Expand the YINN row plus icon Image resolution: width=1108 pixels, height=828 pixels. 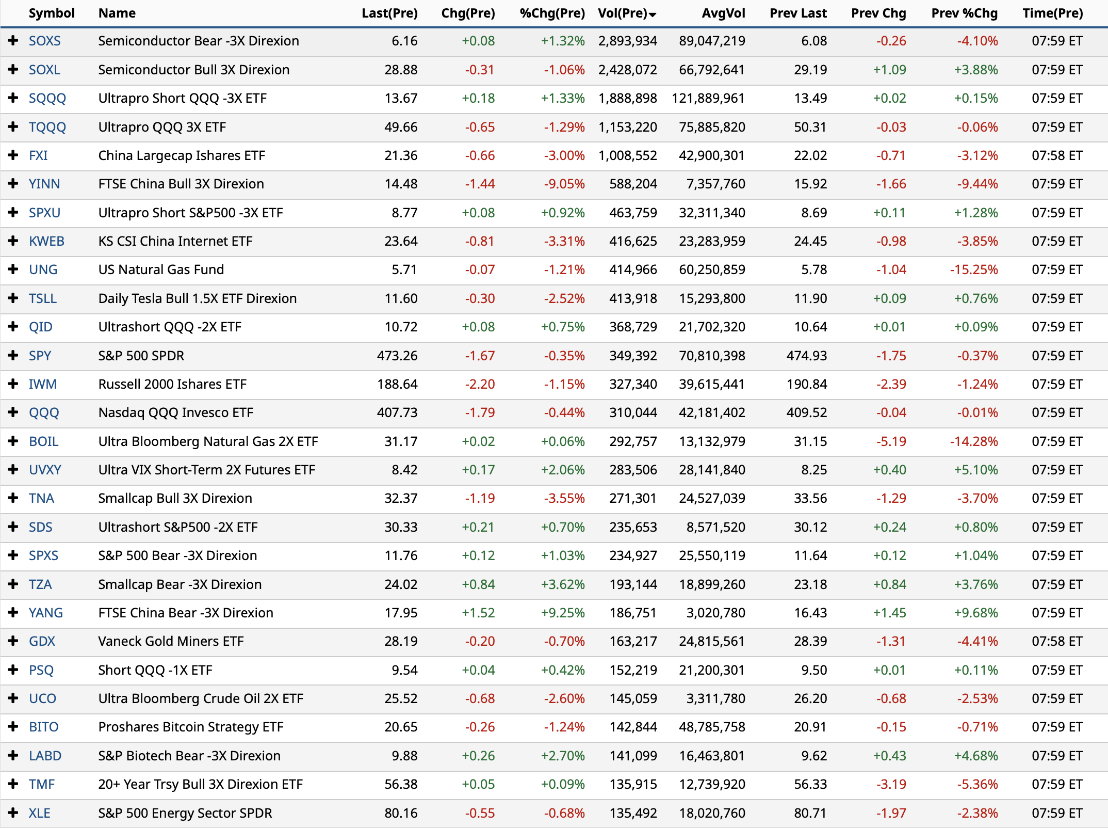[x=13, y=184]
